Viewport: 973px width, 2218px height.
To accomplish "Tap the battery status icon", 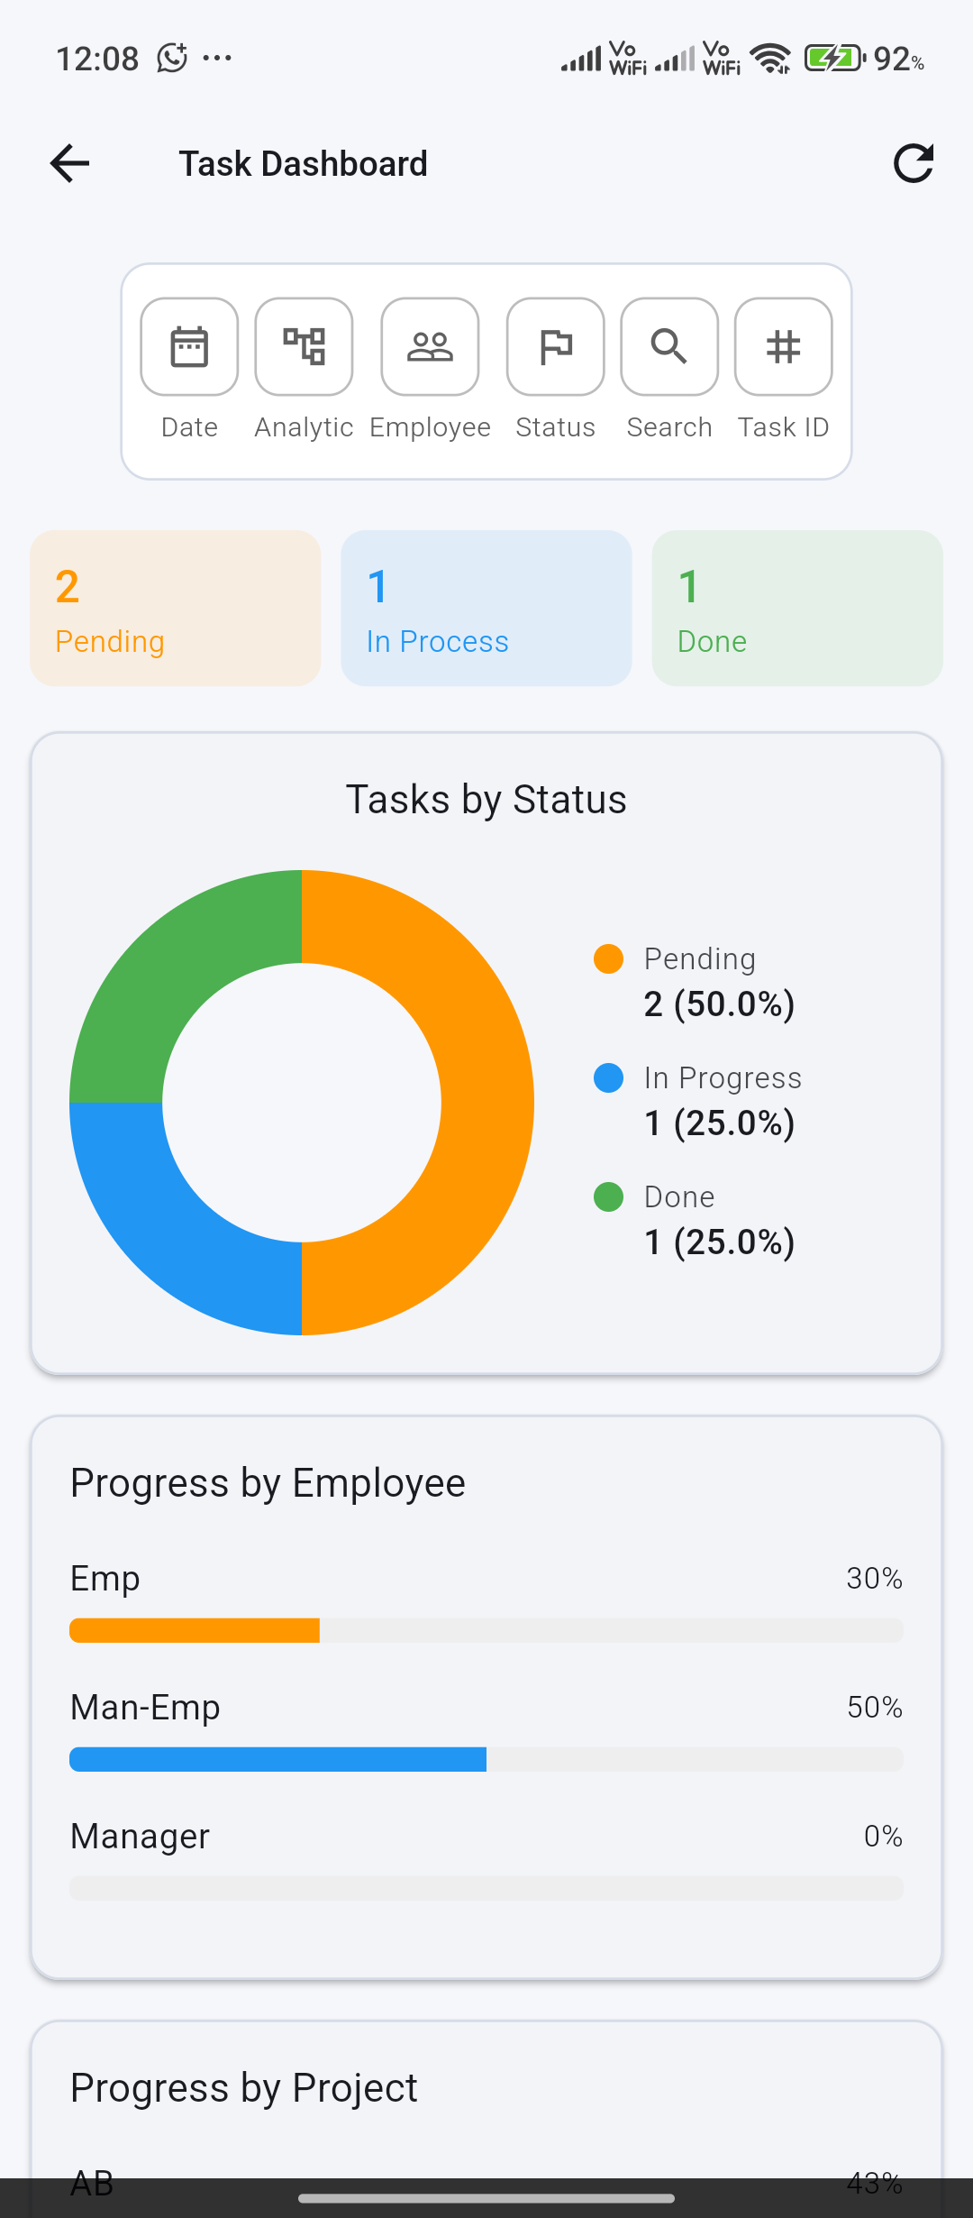I will 833,59.
